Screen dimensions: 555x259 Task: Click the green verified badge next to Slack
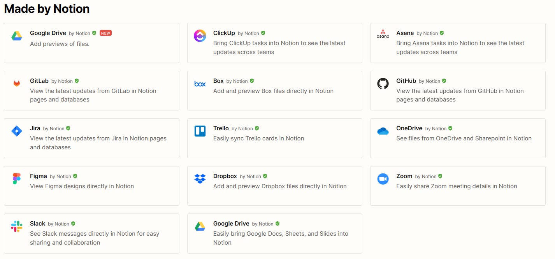pyautogui.click(x=73, y=224)
